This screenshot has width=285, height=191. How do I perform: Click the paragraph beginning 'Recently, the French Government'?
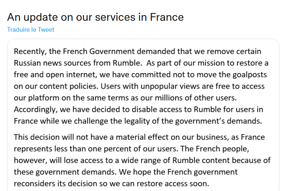(x=141, y=86)
